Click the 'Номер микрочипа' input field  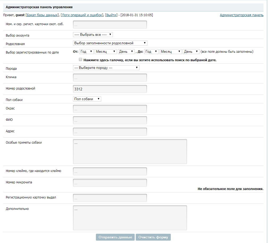tap(110, 183)
